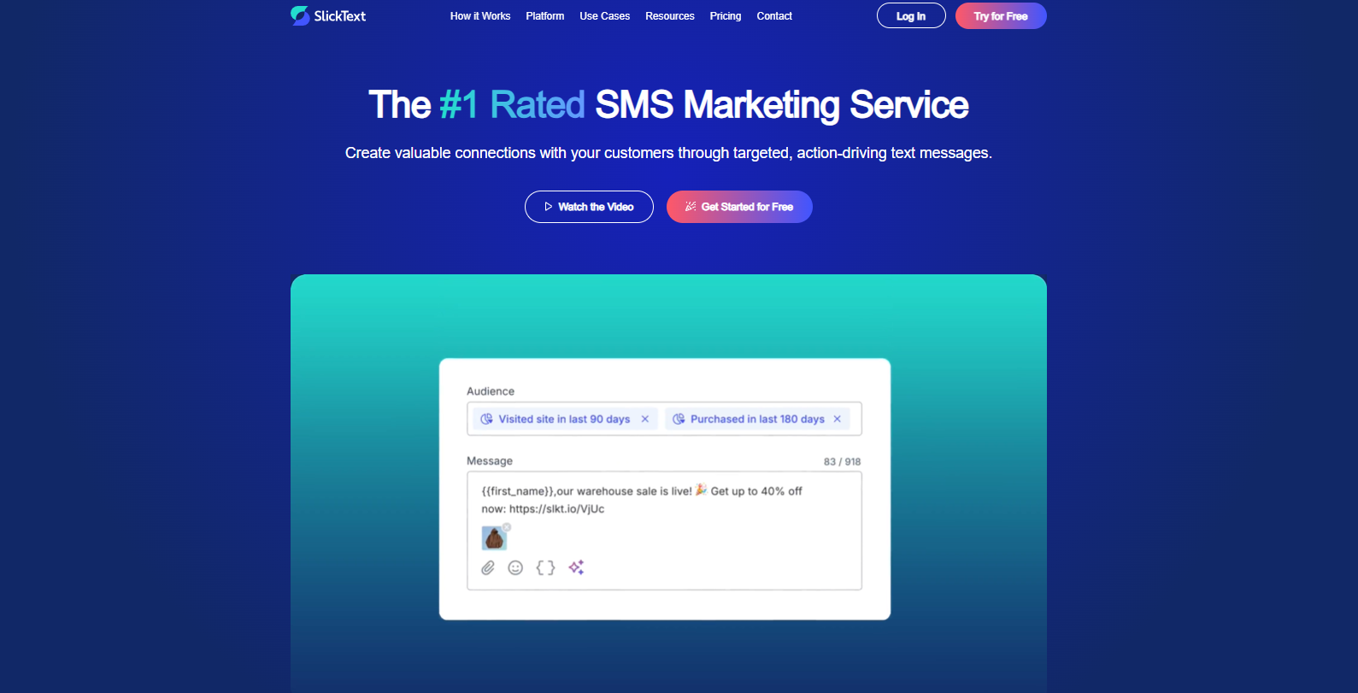Click the SlickText logo icon
This screenshot has width=1358, height=693.
300,15
